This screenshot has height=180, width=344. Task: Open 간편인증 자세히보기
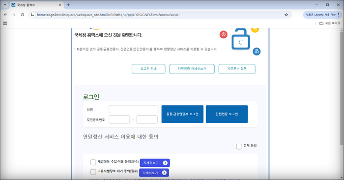(192, 69)
